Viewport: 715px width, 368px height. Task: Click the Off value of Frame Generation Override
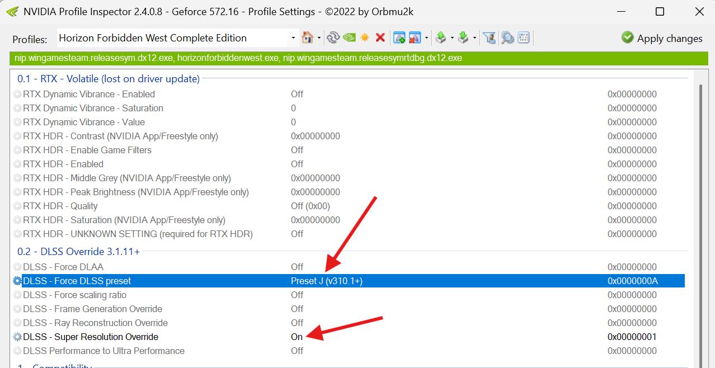point(297,309)
